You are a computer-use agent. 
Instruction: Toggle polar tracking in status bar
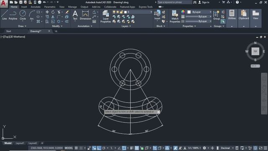click(x=104, y=148)
